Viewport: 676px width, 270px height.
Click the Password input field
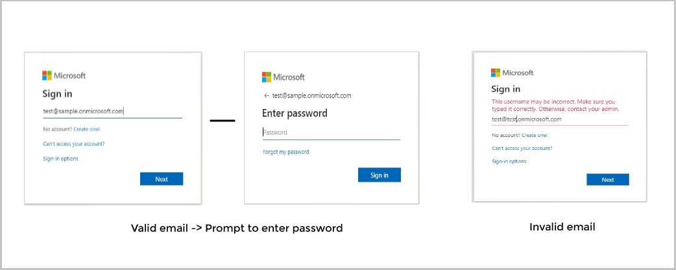tap(331, 132)
